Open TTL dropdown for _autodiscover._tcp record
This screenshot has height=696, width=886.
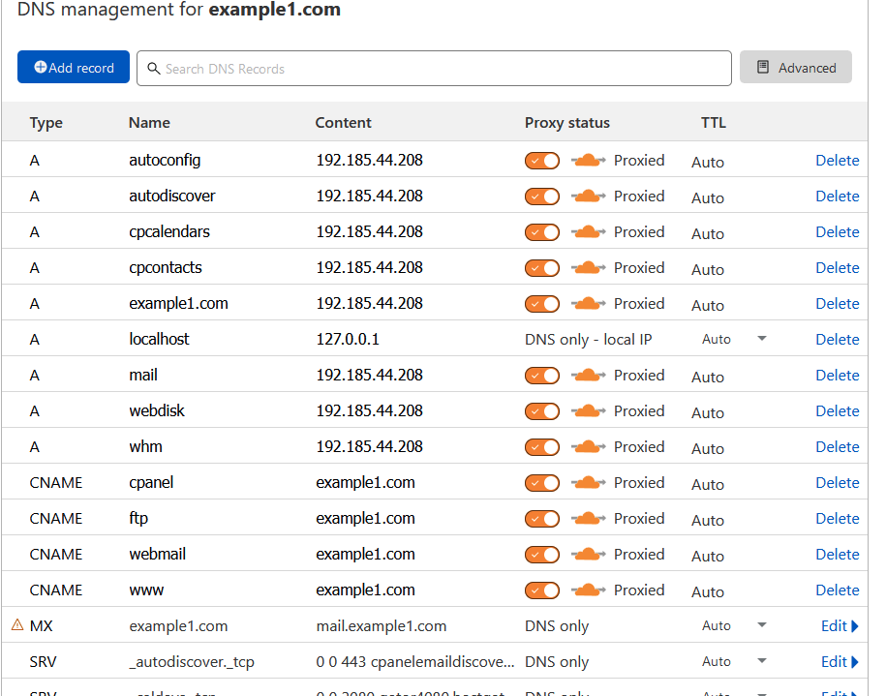762,661
